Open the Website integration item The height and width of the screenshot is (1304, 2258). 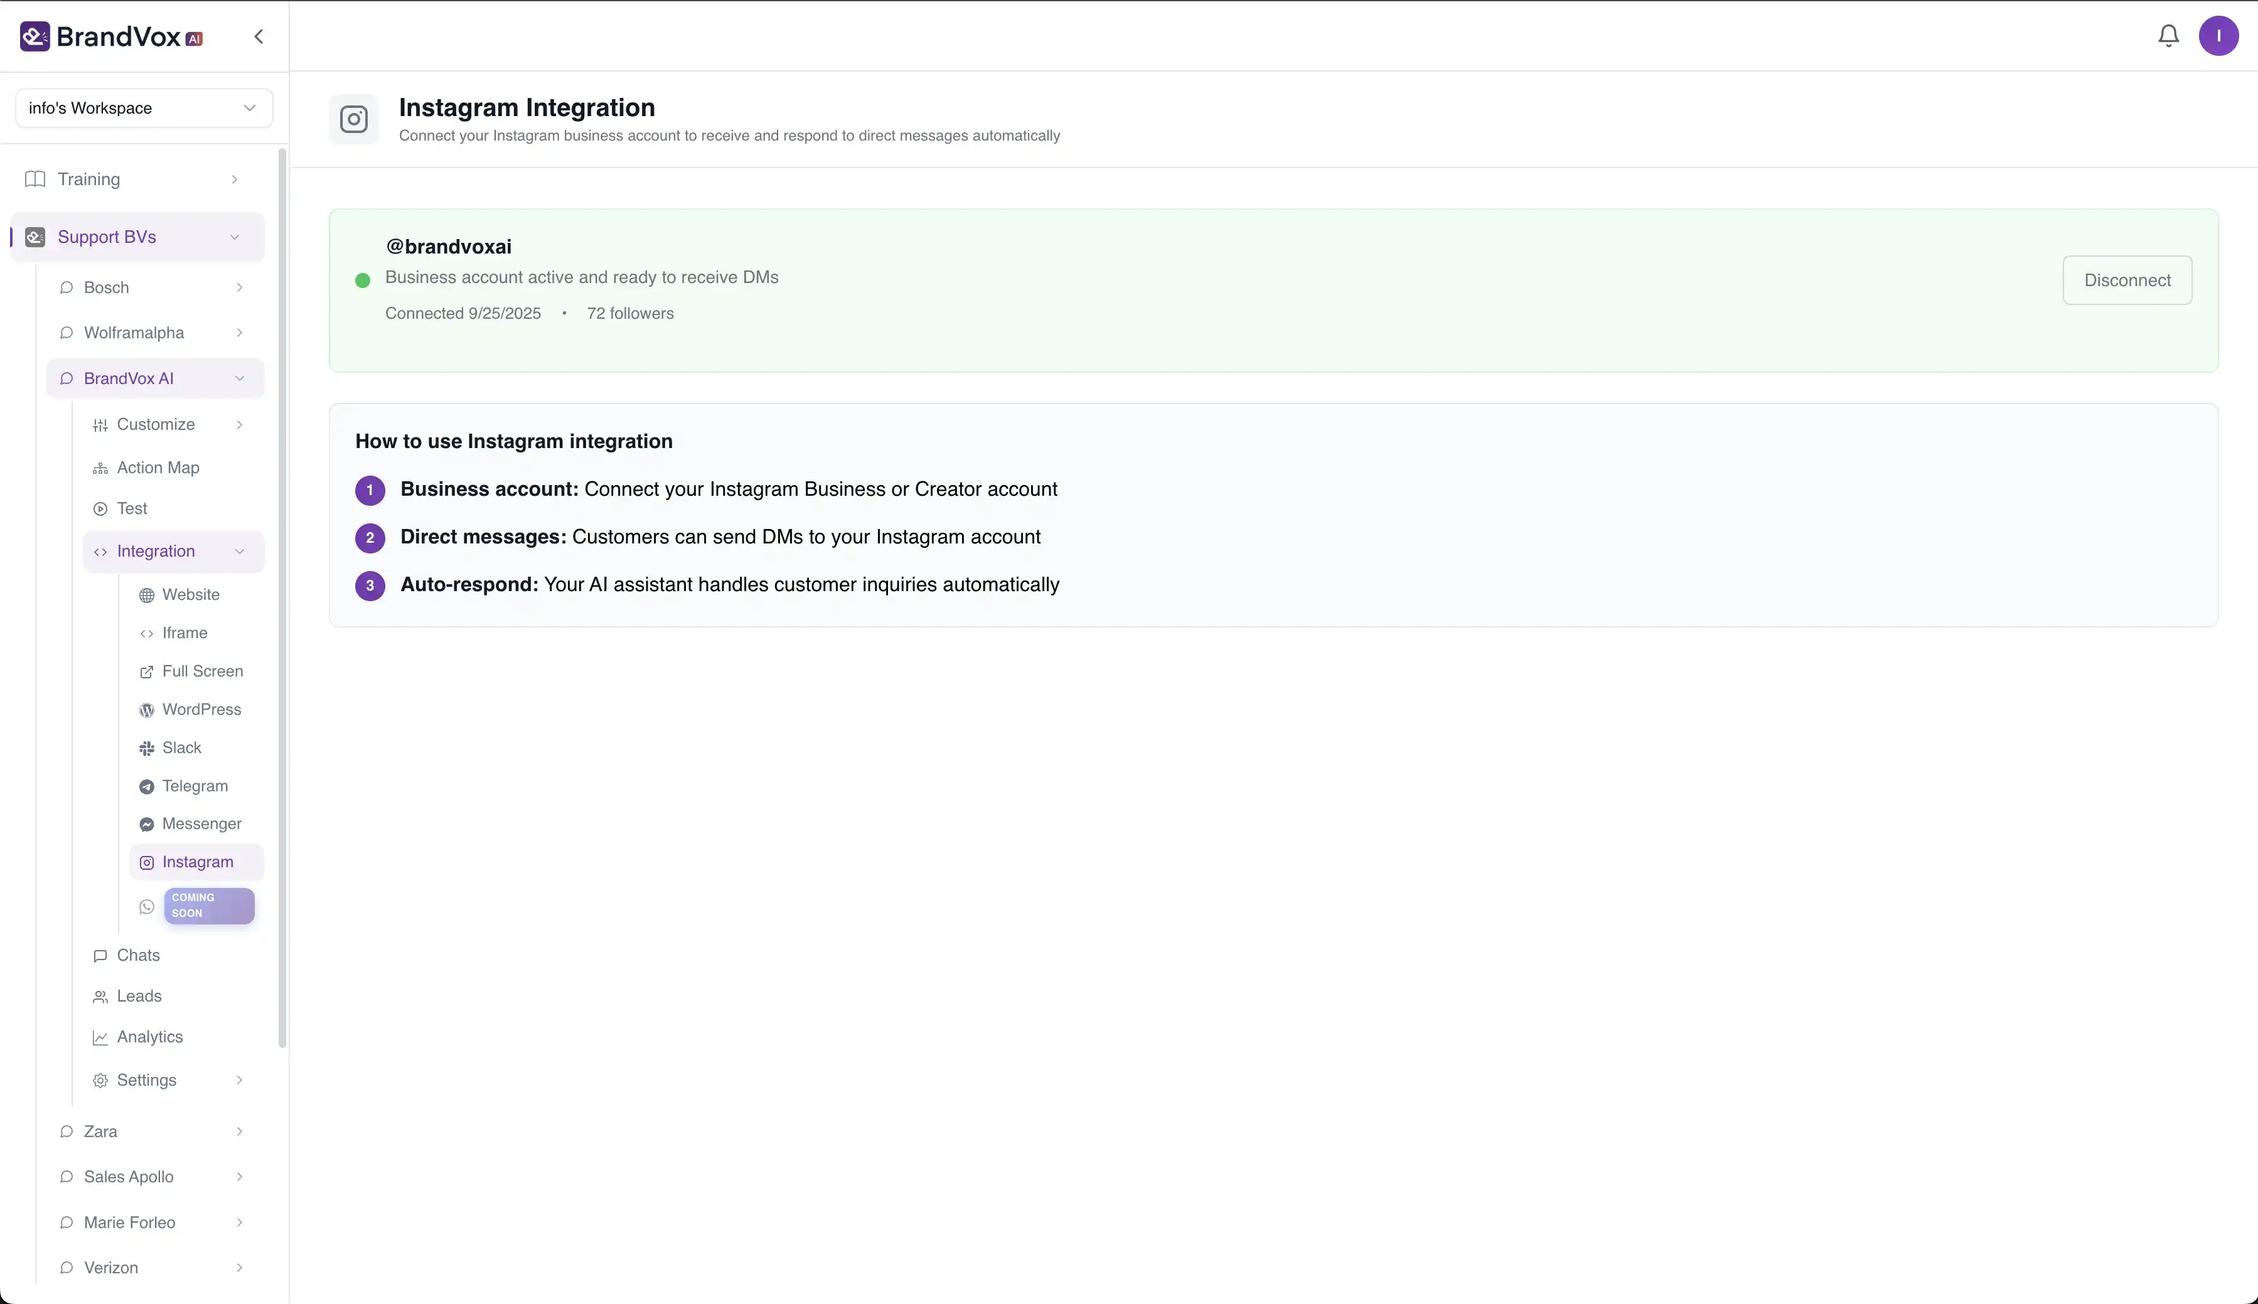tap(196, 595)
